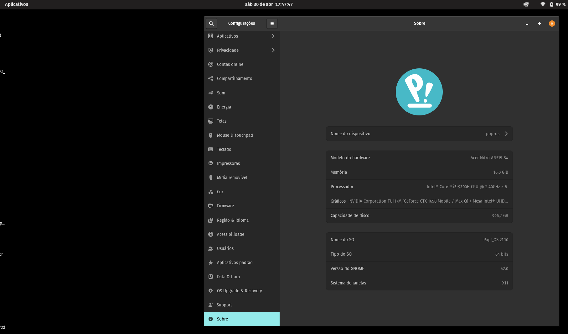Open the Configurações hamburger menu

tap(272, 24)
